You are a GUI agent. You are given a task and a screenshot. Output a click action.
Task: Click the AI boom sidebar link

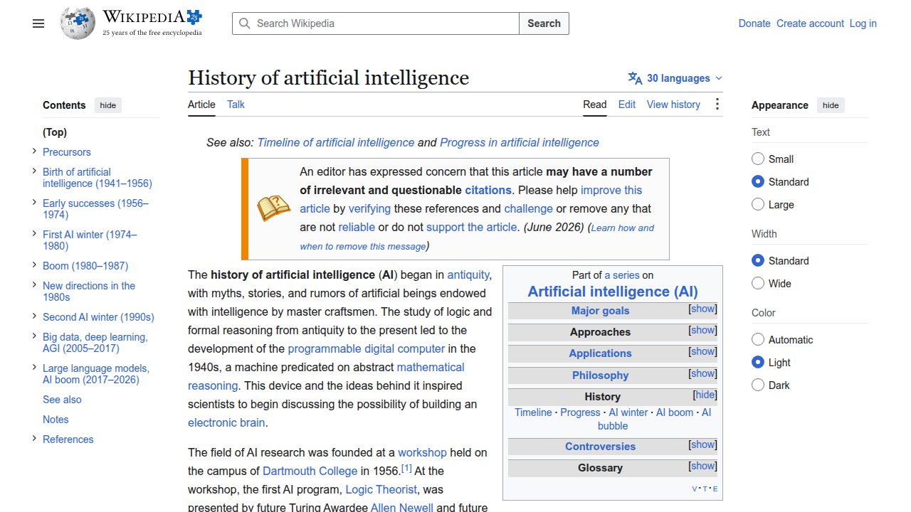click(675, 412)
